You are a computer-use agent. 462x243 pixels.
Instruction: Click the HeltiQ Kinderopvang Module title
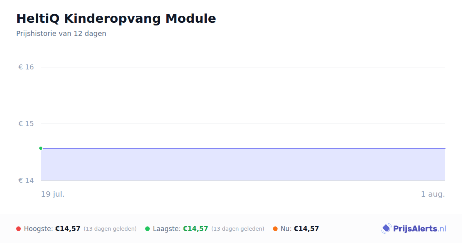(116, 19)
